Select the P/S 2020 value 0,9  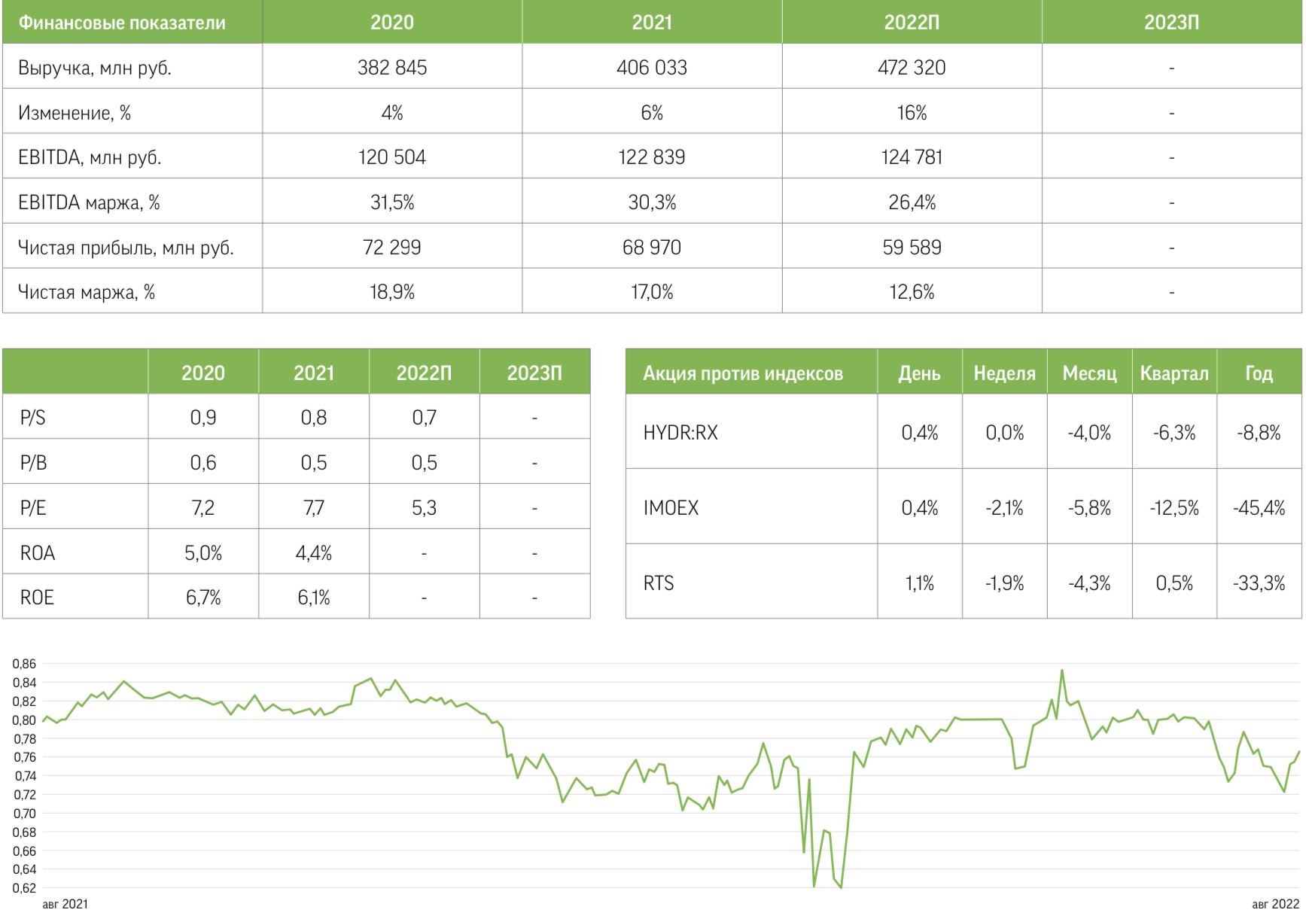(203, 418)
